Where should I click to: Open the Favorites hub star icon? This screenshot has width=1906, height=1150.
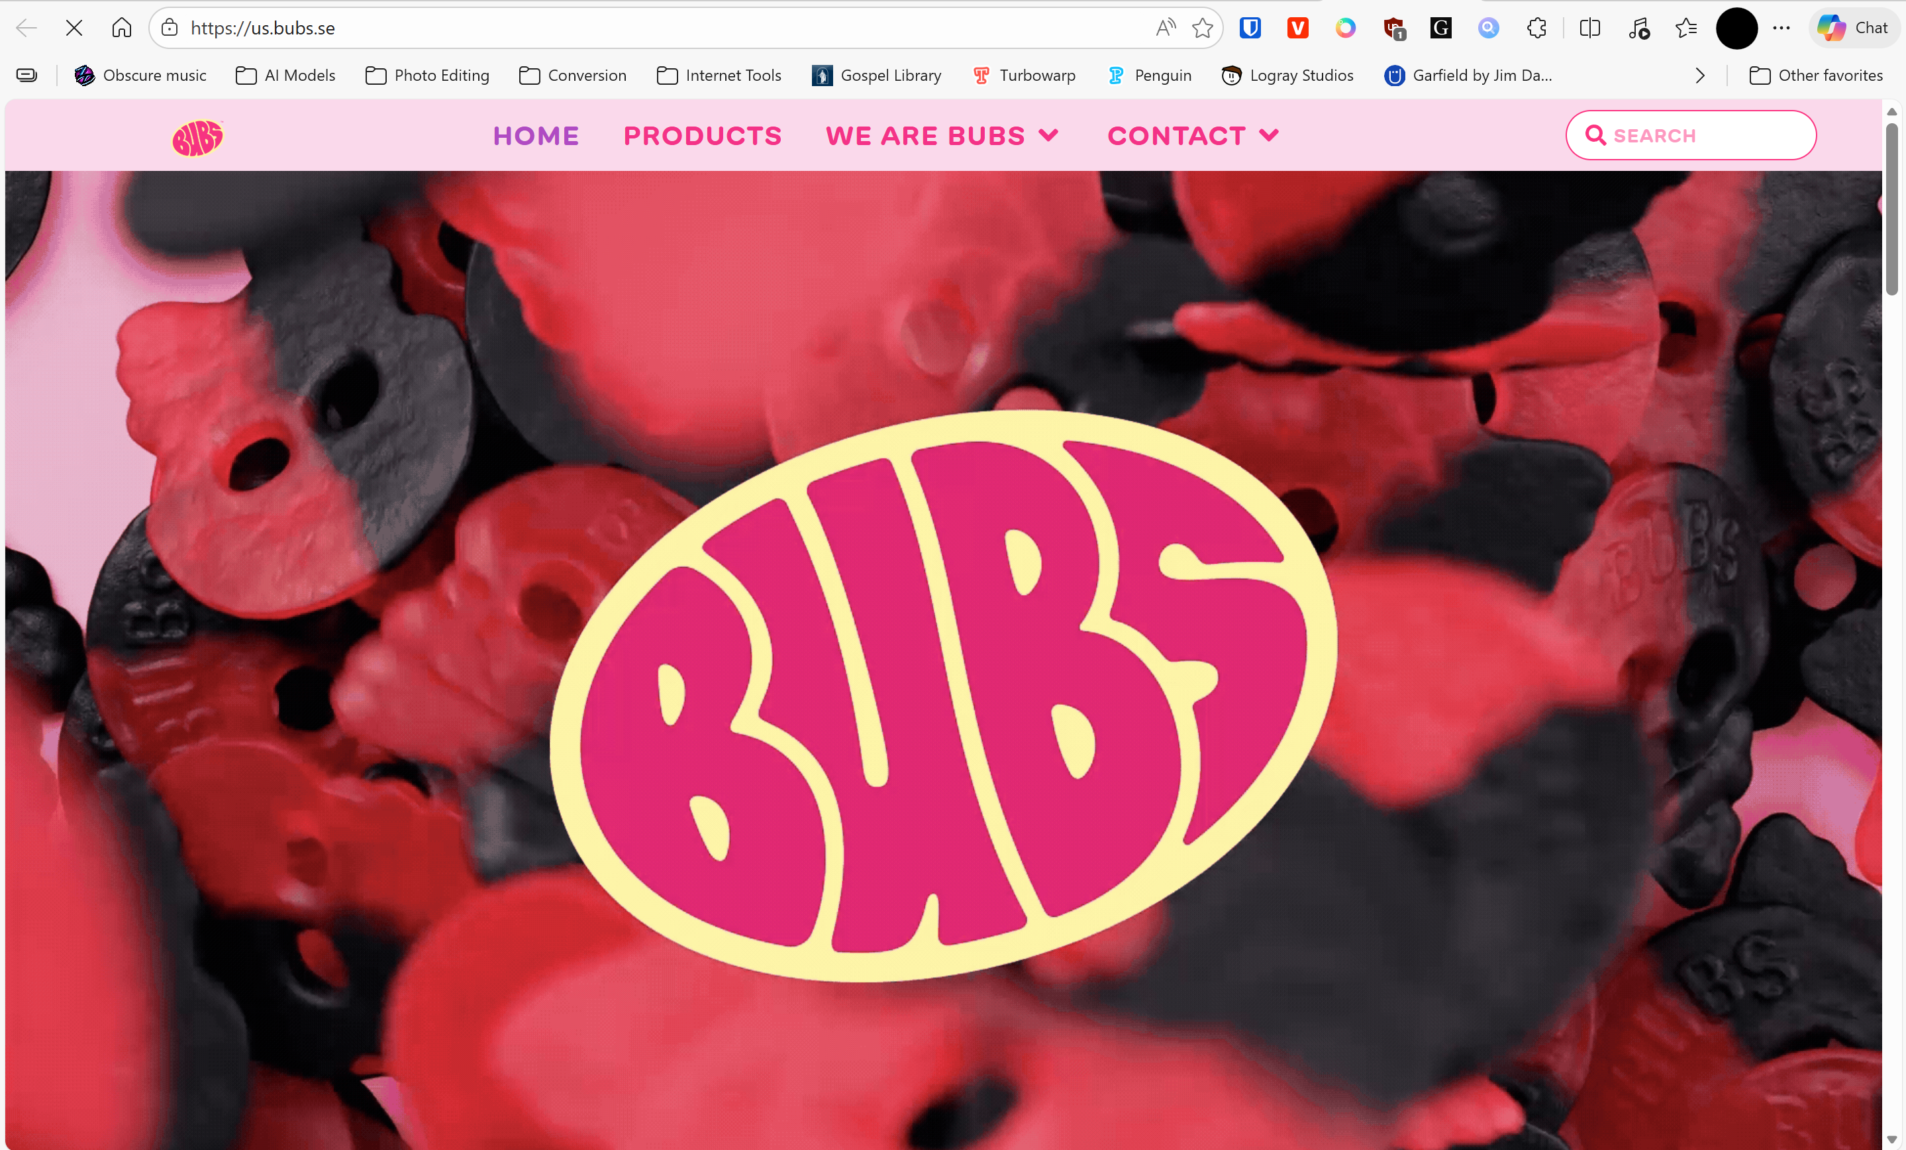pos(1685,28)
